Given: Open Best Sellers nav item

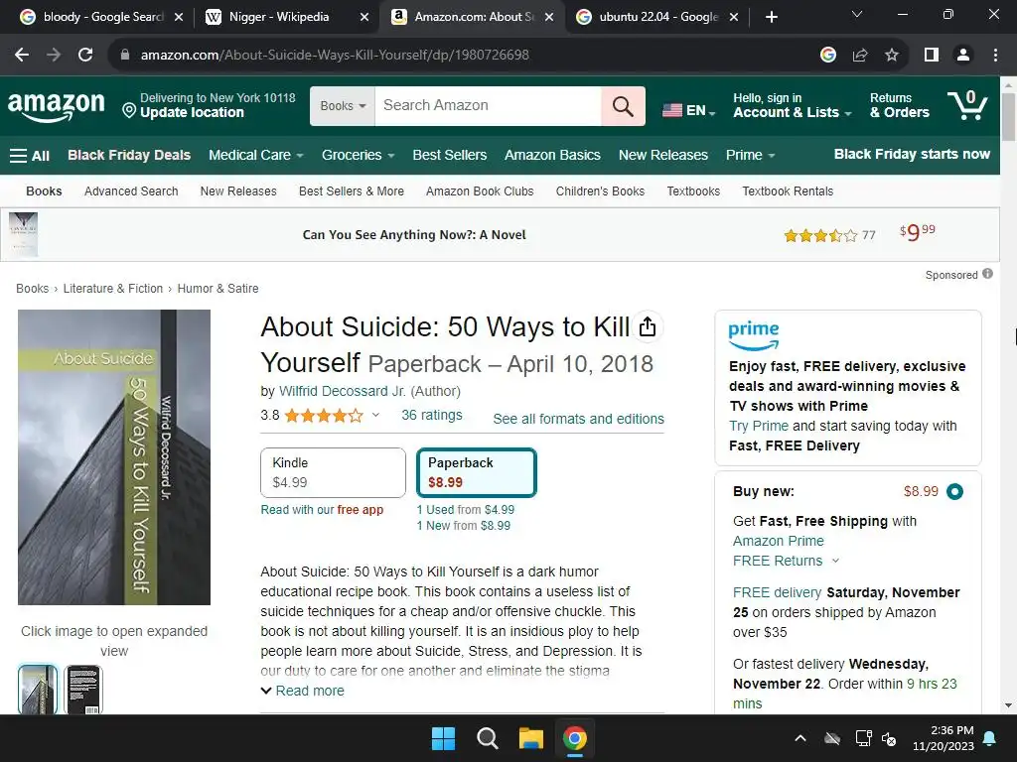Looking at the screenshot, I should pos(450,156).
